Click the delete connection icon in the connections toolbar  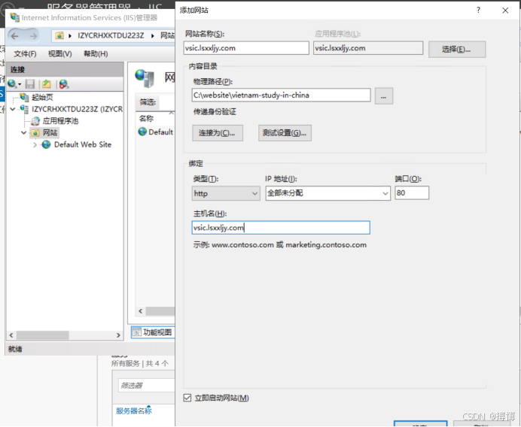(x=64, y=84)
